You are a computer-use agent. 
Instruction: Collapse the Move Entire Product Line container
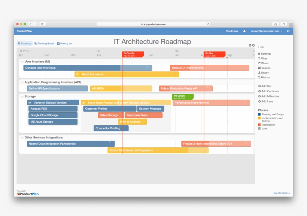point(83,102)
